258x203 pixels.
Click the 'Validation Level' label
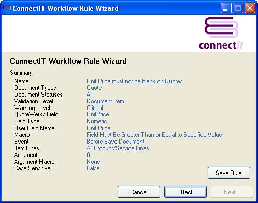[x=34, y=101]
